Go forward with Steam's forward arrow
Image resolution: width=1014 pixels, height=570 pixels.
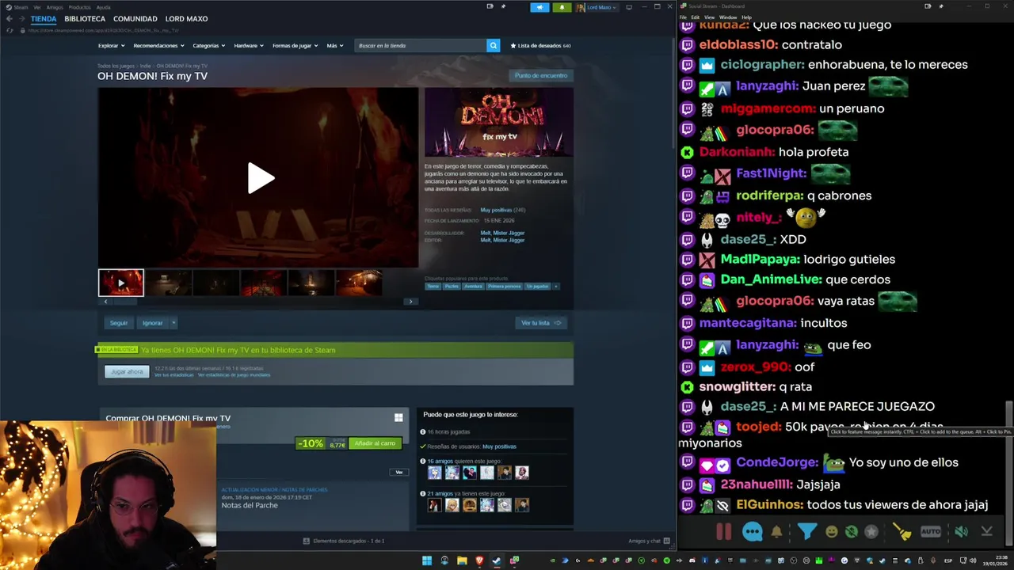tap(22, 18)
